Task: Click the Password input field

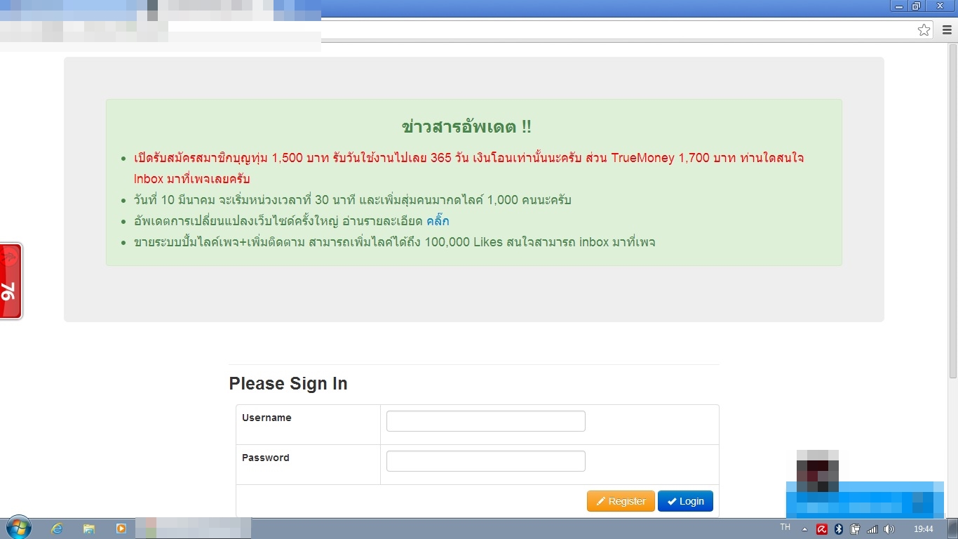Action: click(485, 461)
